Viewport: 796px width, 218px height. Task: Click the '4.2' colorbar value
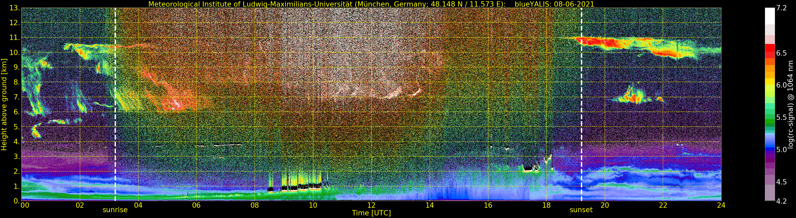781,201
